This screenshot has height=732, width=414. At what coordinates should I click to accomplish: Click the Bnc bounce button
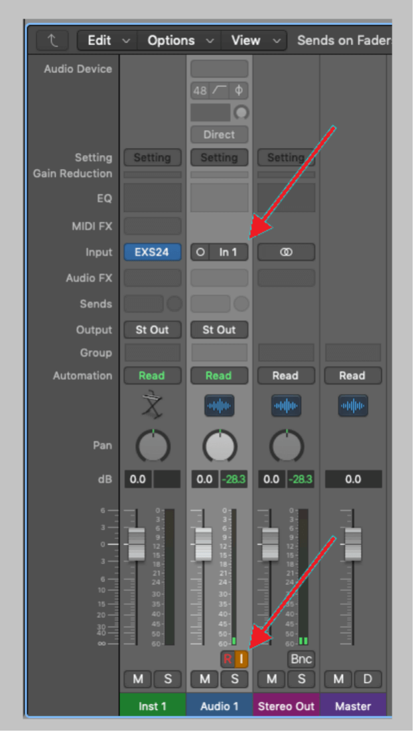(301, 659)
